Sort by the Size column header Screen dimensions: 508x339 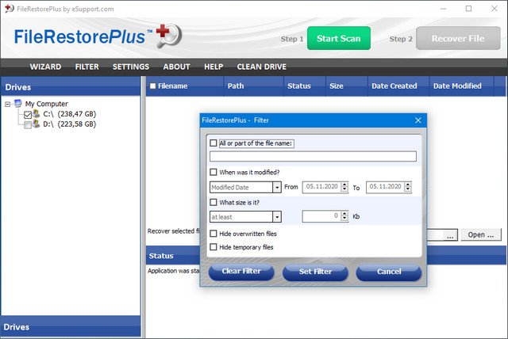pyautogui.click(x=347, y=86)
